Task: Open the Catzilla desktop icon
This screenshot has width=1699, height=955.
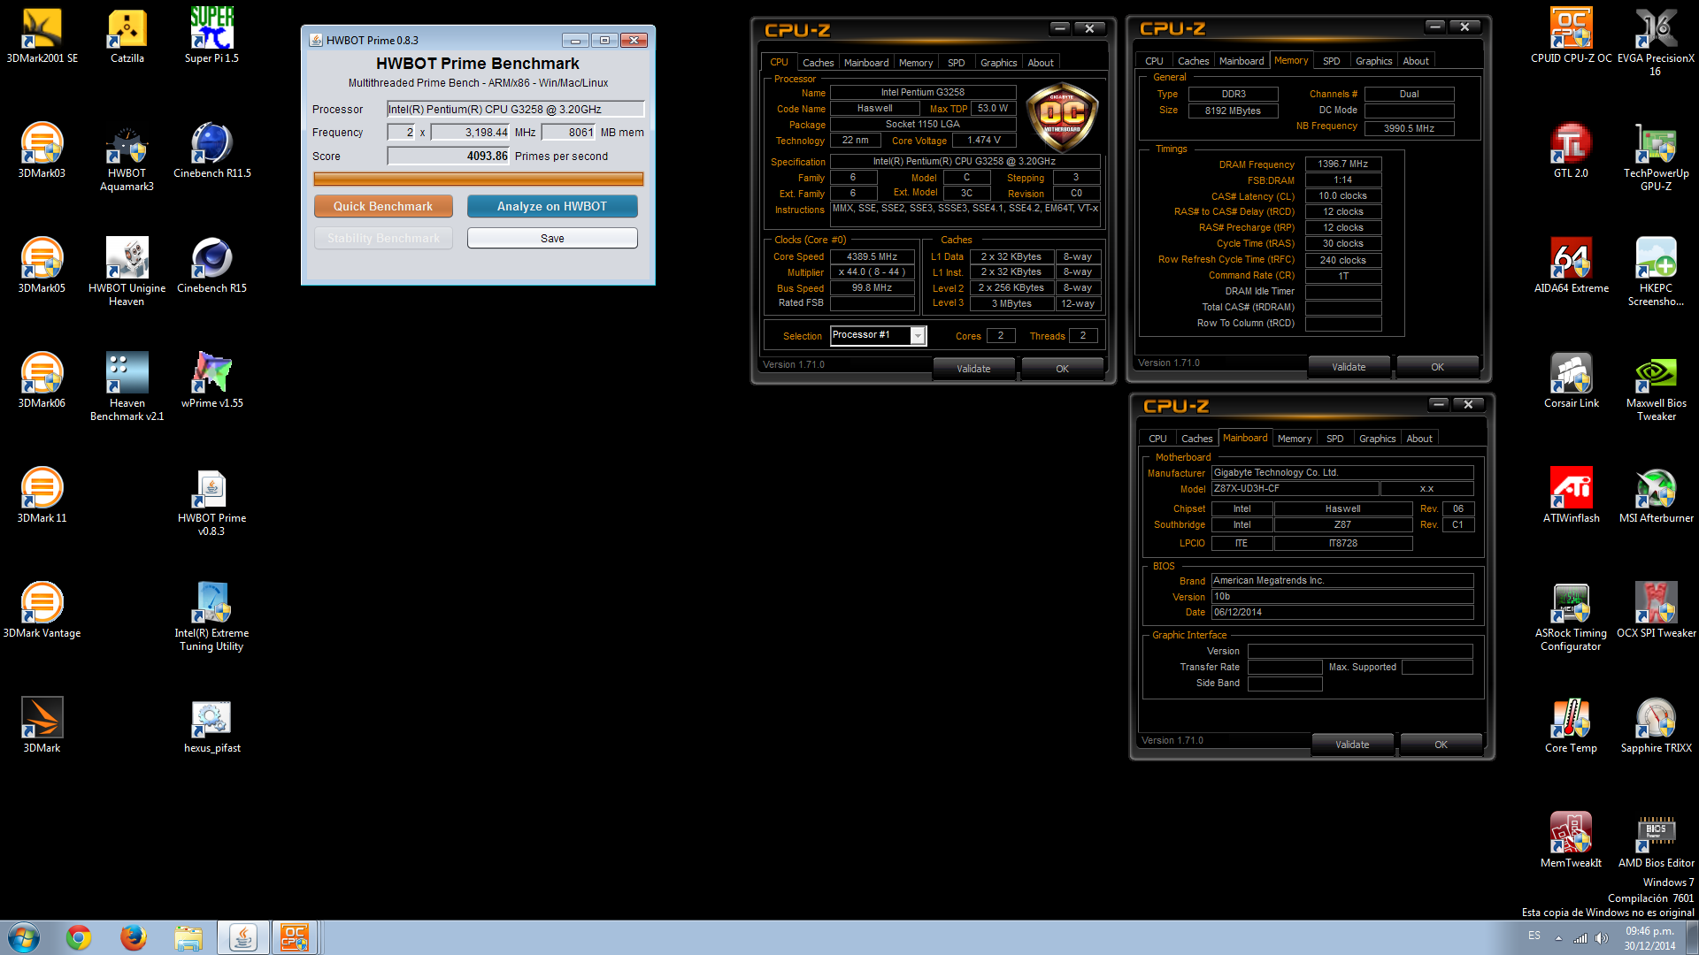Action: pos(127,35)
